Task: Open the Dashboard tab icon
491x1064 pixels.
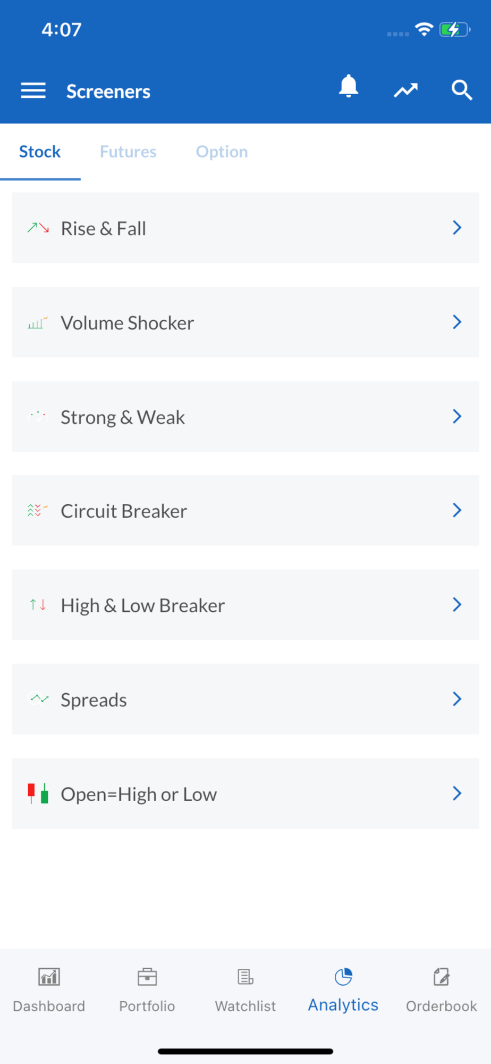Action: coord(49,977)
